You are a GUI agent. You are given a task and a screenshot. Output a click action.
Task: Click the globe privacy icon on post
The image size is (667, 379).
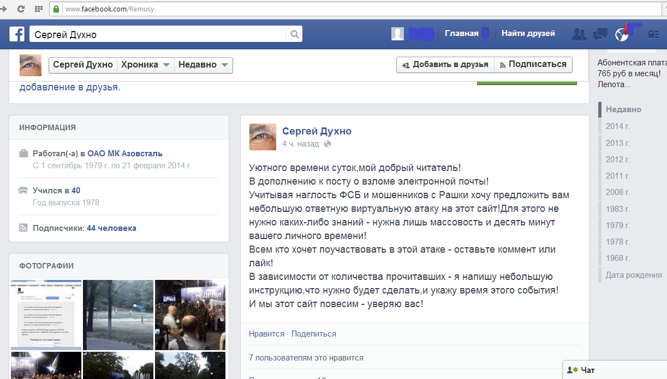[x=327, y=144]
